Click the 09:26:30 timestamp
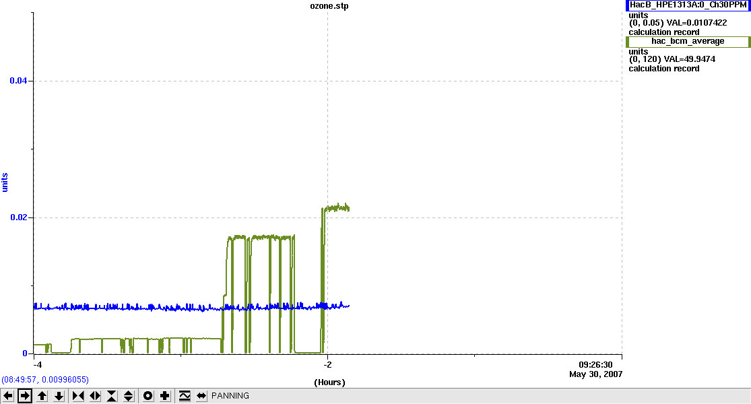The width and height of the screenshot is (751, 404). 595,365
